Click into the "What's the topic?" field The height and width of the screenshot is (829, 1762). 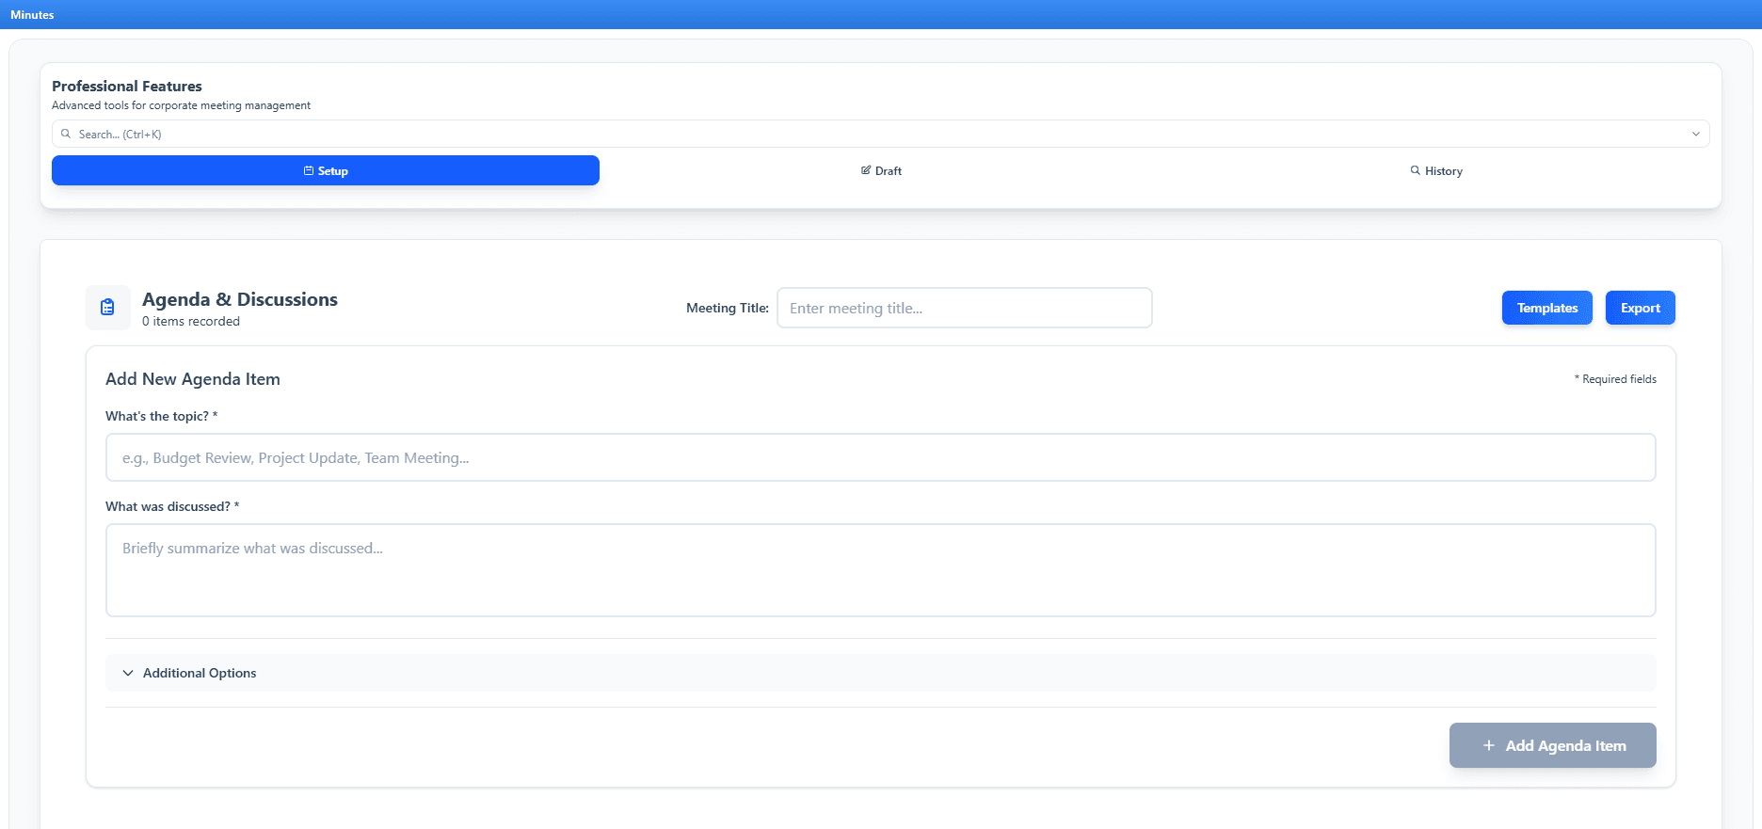coord(880,457)
